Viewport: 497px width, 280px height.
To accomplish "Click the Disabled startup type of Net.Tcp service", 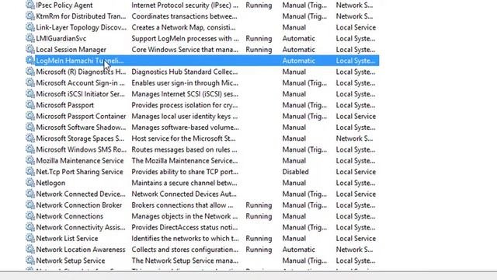I will coord(295,172).
